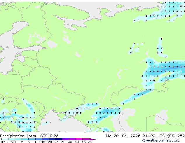The height and width of the screenshot is (143, 185).
Task: Pick the 25–30 mm dark blue swatch
Action: tap(59, 139)
